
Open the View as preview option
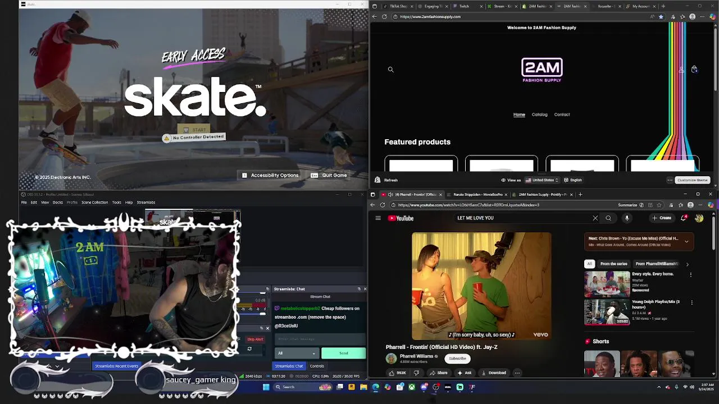tap(511, 180)
